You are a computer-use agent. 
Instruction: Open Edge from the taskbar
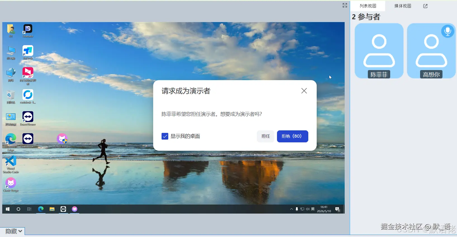41,209
